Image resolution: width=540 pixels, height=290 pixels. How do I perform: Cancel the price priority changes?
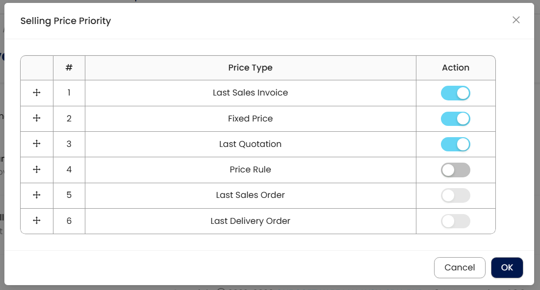460,267
